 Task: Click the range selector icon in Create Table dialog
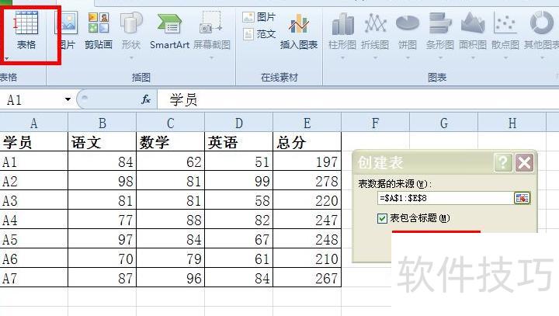pos(523,198)
